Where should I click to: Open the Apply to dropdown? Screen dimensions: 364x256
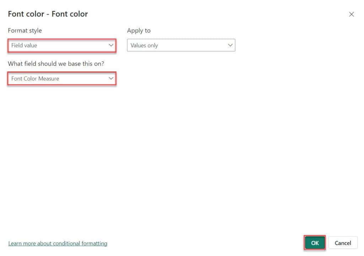click(181, 45)
